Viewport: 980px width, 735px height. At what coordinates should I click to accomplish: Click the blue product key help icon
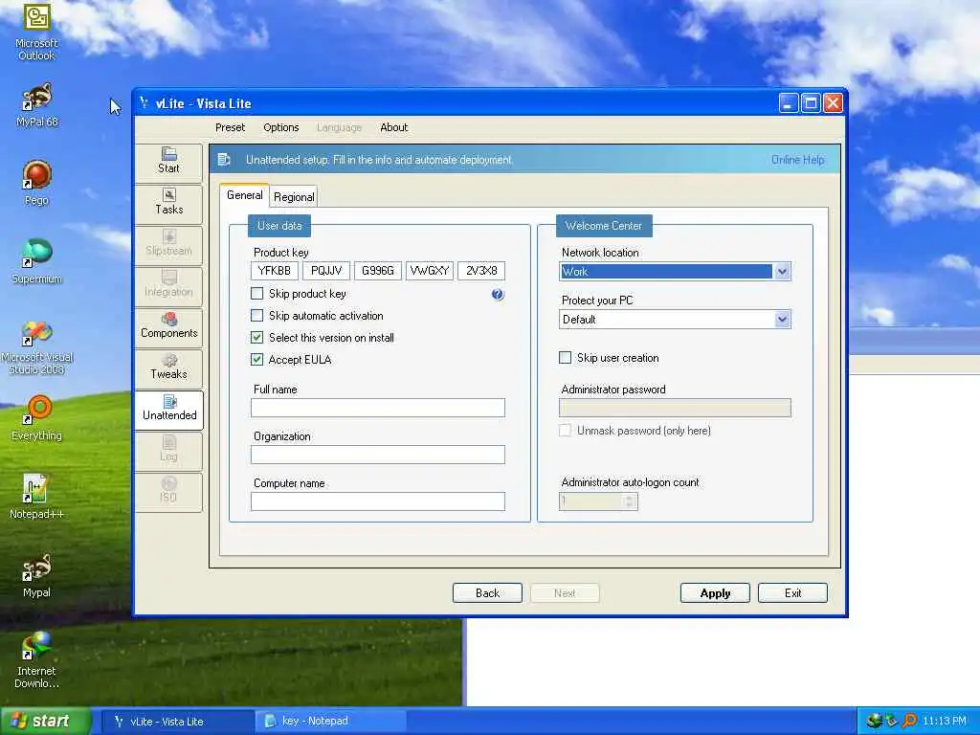tap(498, 295)
